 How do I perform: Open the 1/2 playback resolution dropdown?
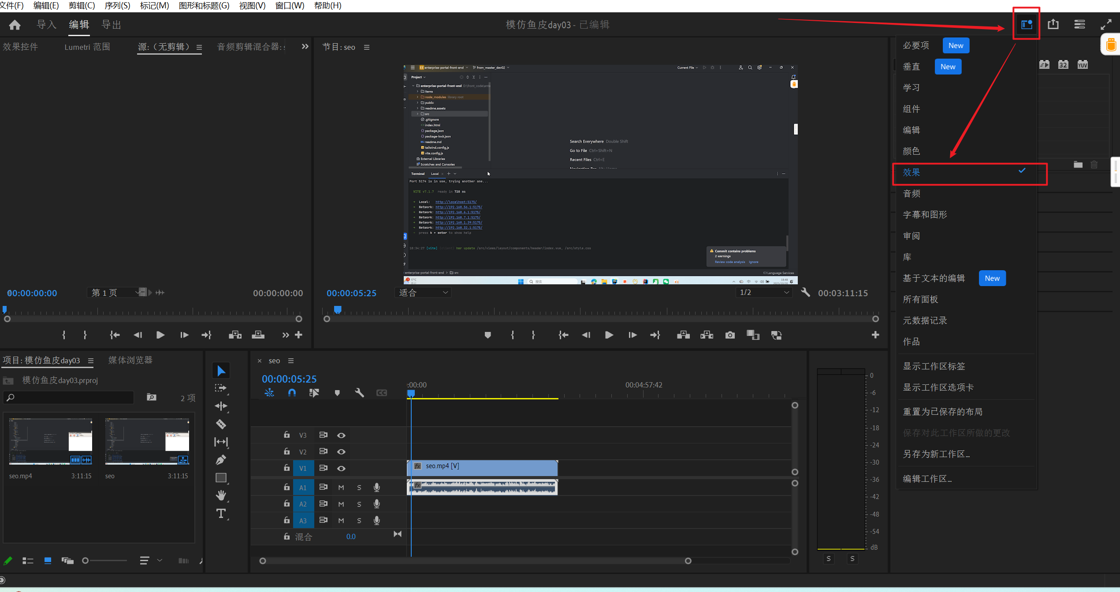764,293
